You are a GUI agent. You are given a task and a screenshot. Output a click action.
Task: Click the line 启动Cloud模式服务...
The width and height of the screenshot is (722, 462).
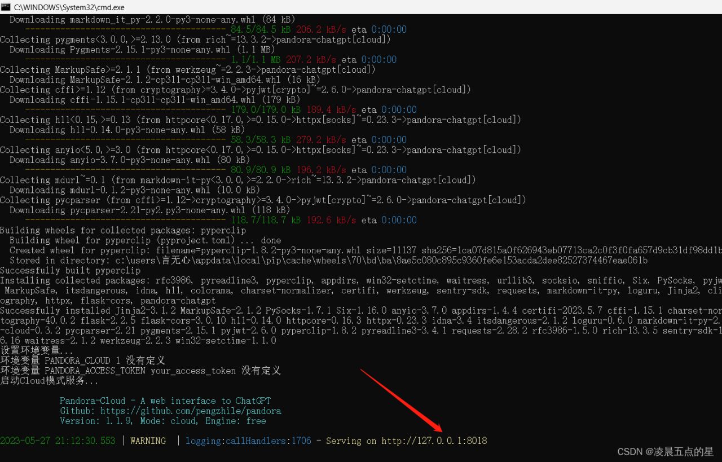[x=50, y=381]
